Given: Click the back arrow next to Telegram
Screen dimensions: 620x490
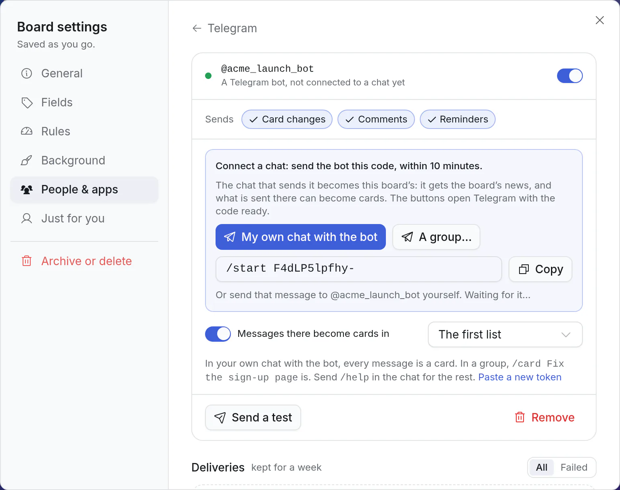Looking at the screenshot, I should click(197, 28).
